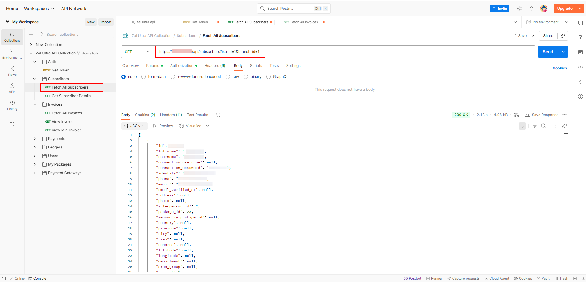Open the GET method dropdown
586x282 pixels.
click(138, 52)
